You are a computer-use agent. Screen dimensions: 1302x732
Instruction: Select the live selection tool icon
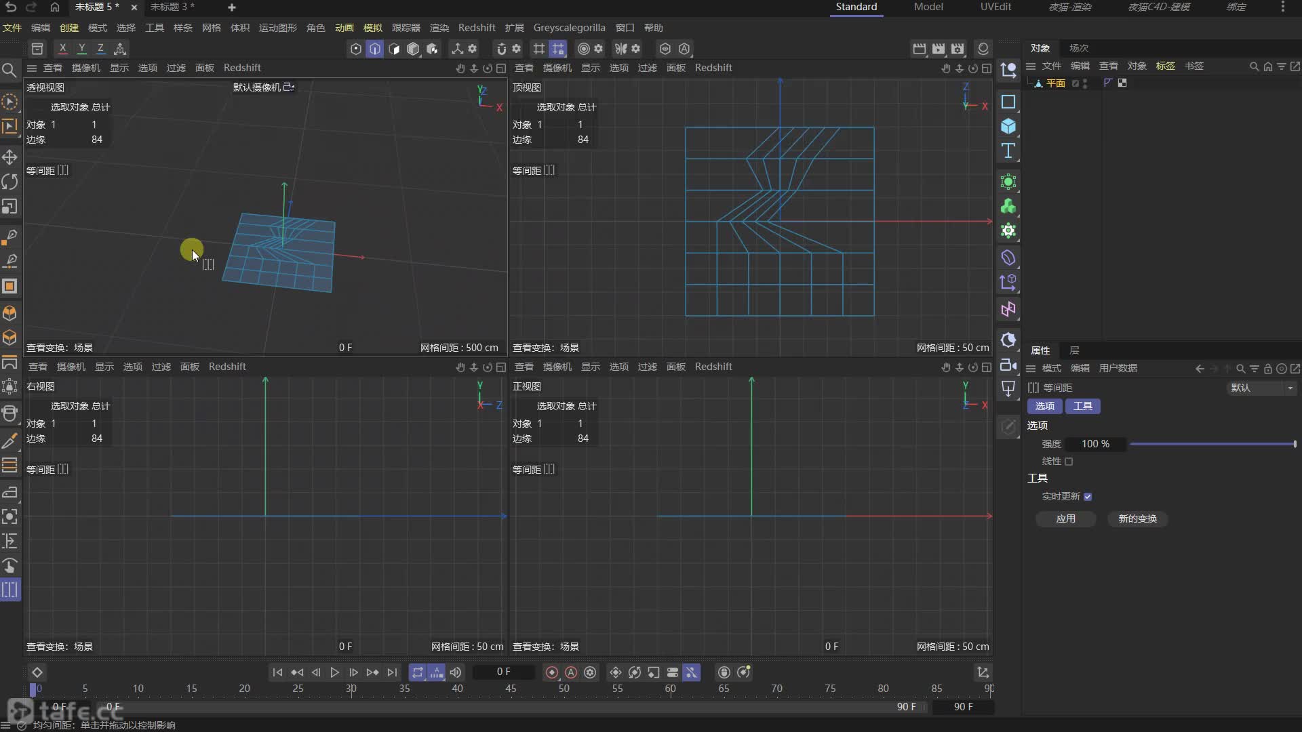click(x=9, y=102)
